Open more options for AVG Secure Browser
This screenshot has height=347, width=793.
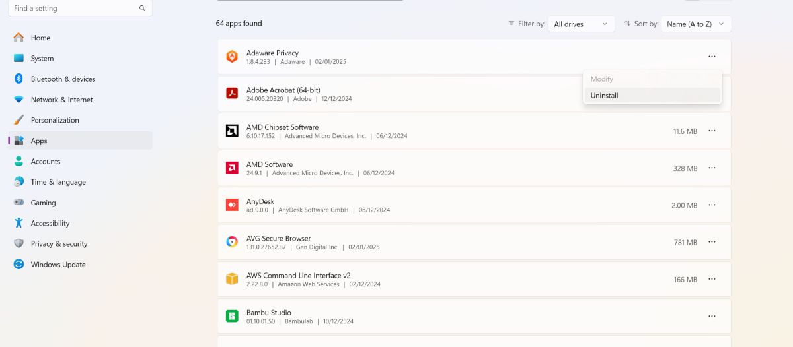point(712,242)
